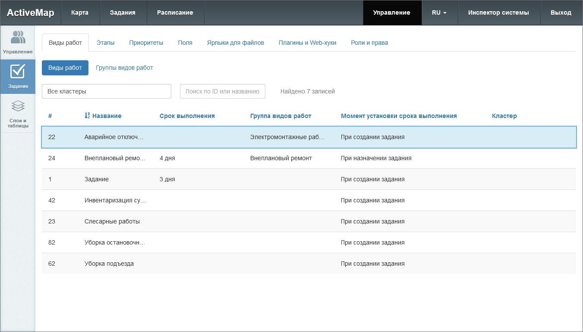The height and width of the screenshot is (332, 583).
Task: Click the sort icon beside Название
Action: point(87,116)
